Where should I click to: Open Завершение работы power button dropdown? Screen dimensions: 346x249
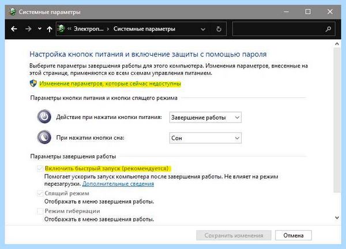[205, 117]
